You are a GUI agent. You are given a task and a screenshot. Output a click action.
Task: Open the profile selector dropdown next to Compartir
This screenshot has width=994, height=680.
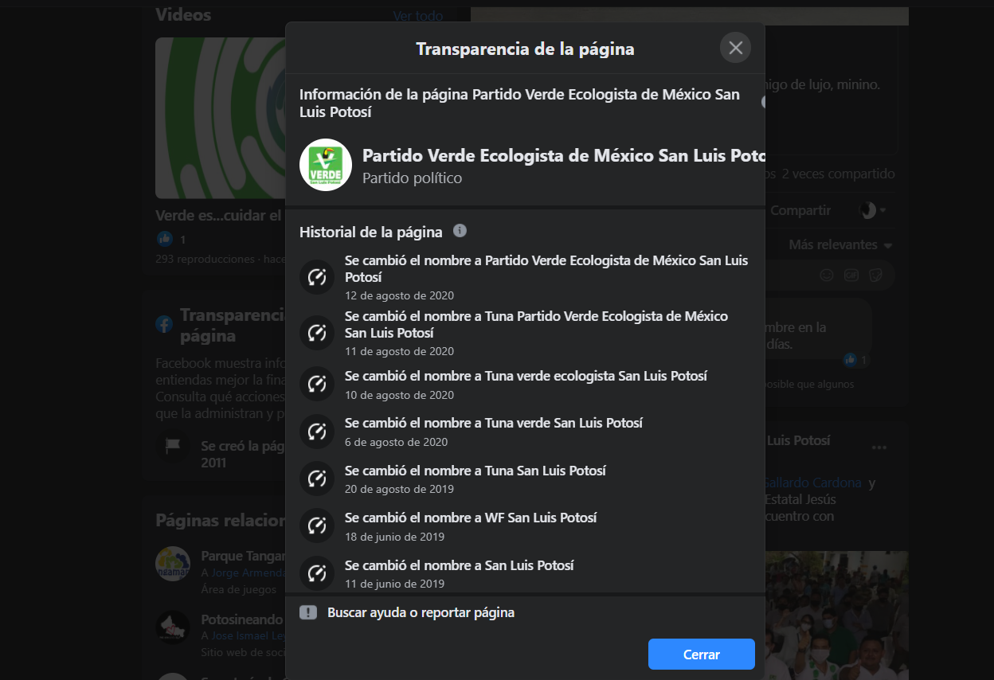(872, 210)
